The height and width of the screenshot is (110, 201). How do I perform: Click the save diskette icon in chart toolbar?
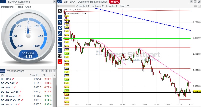199,6
